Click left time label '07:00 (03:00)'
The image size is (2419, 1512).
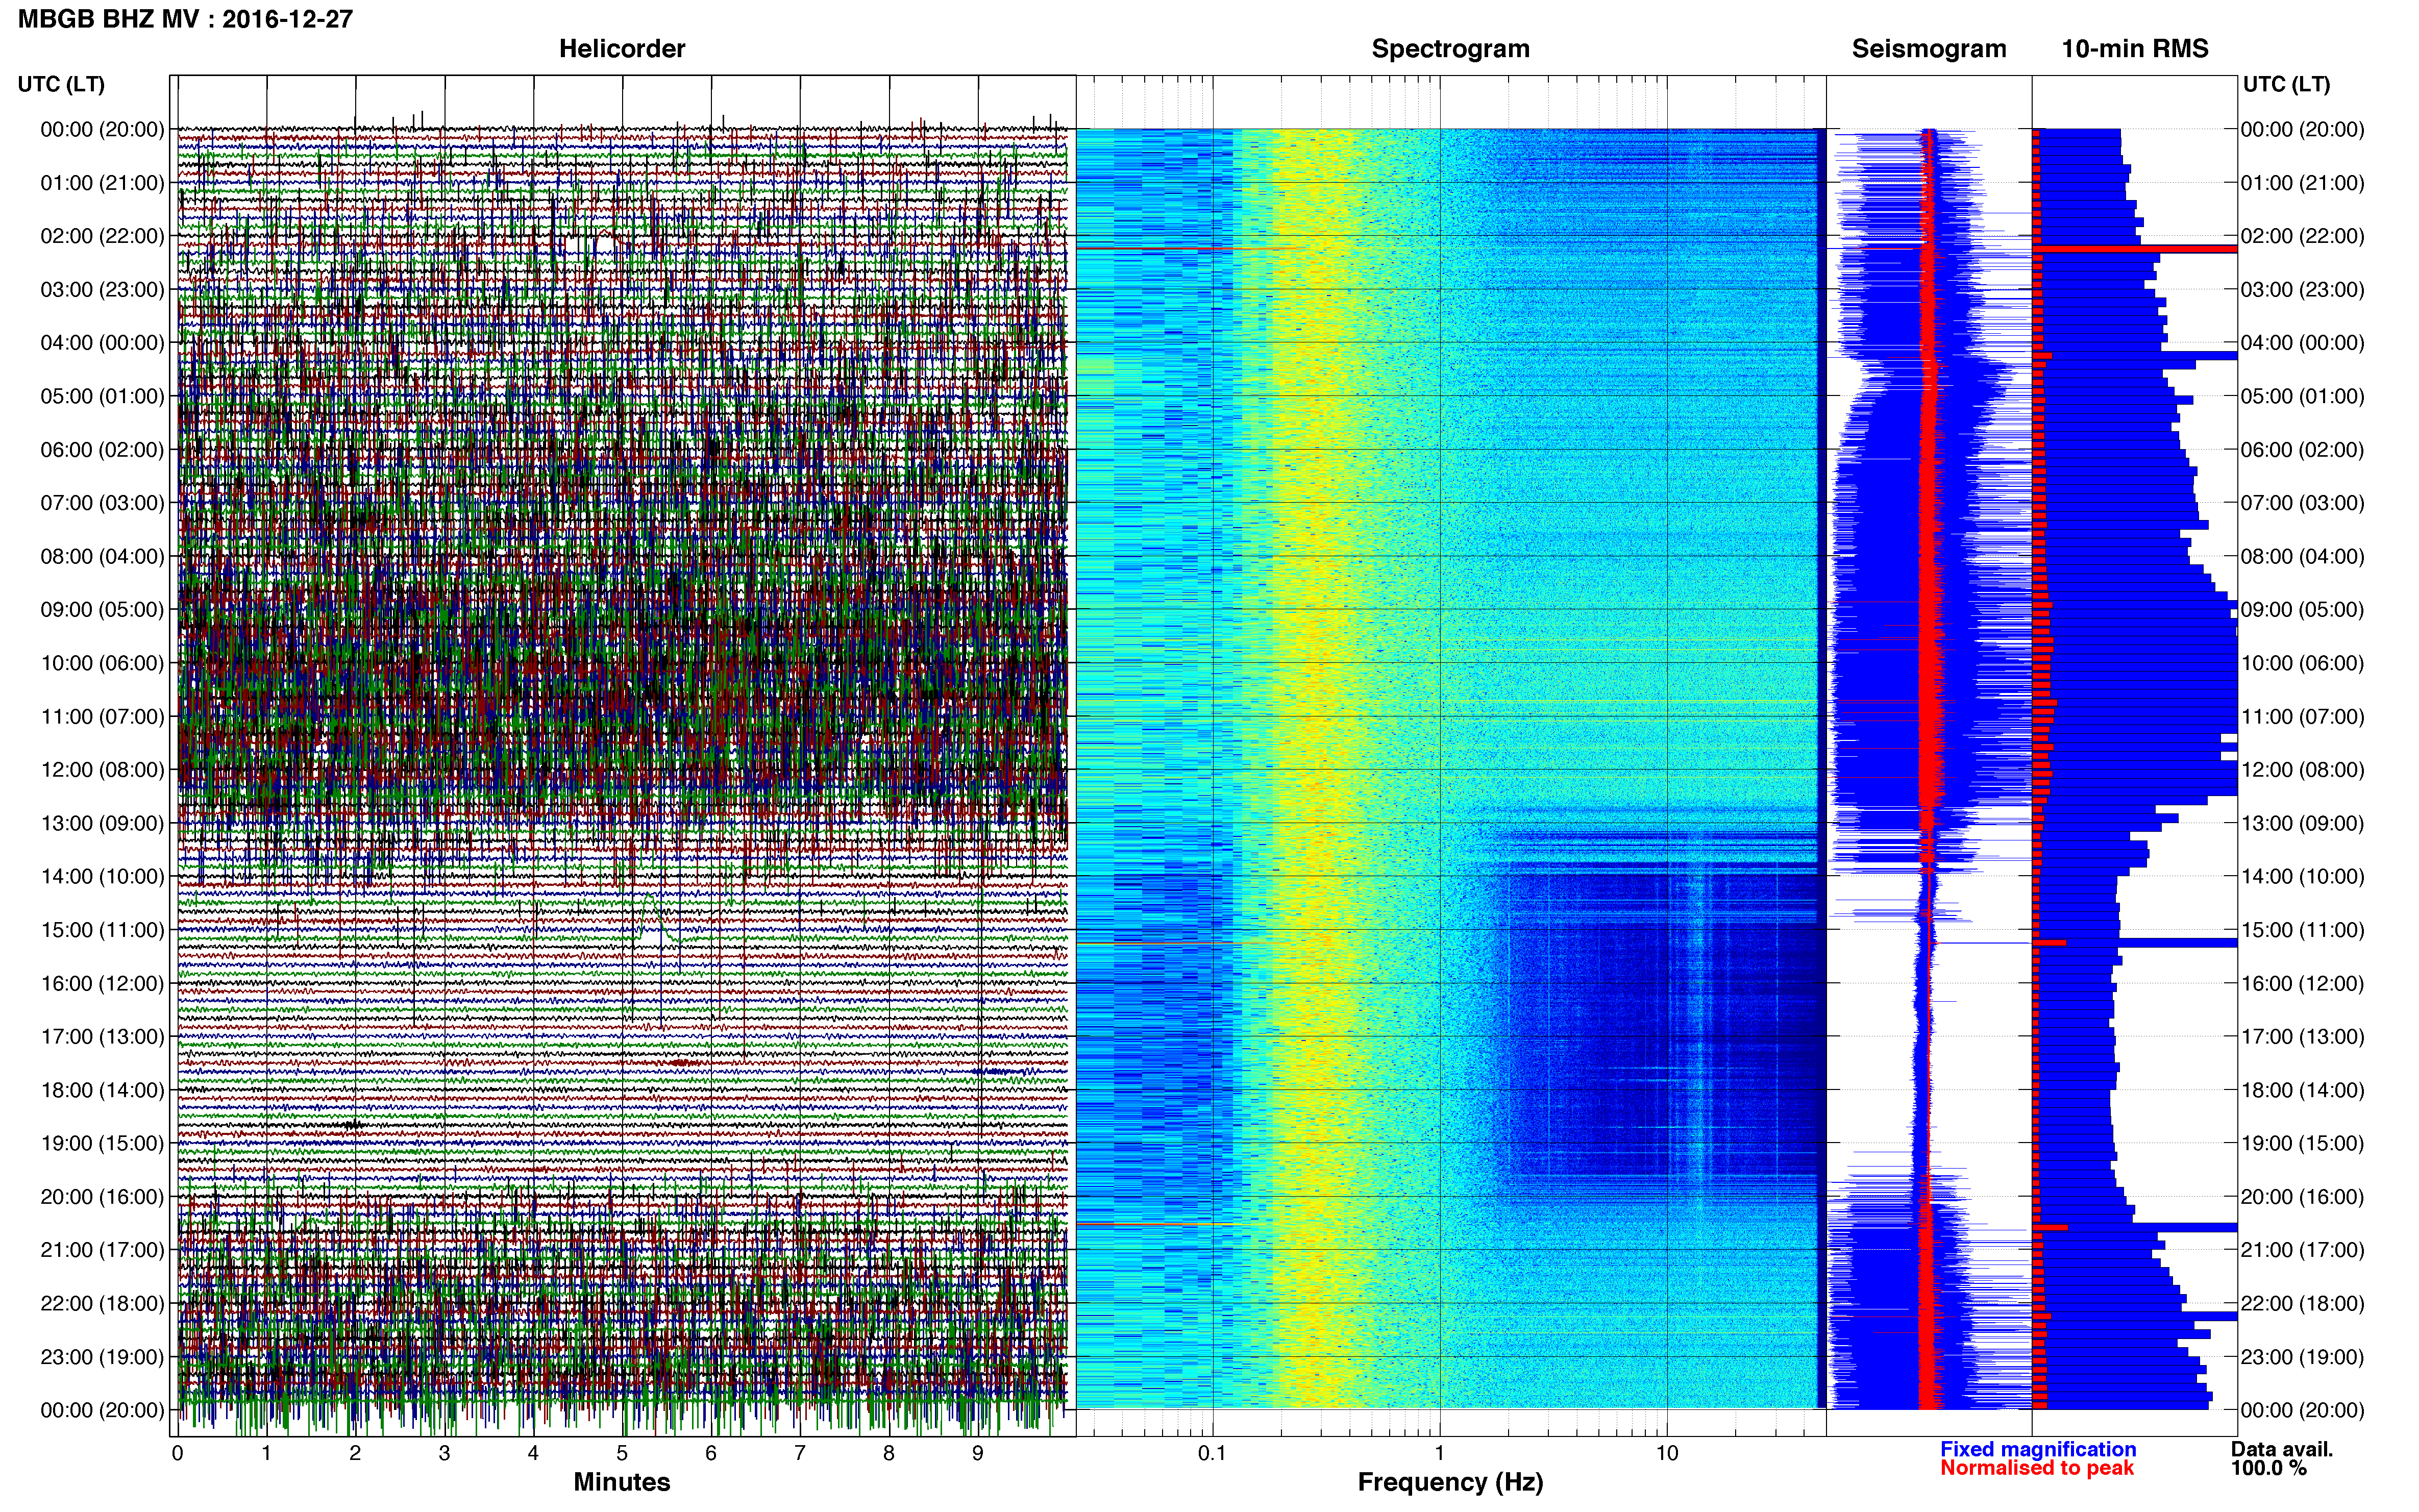[102, 503]
